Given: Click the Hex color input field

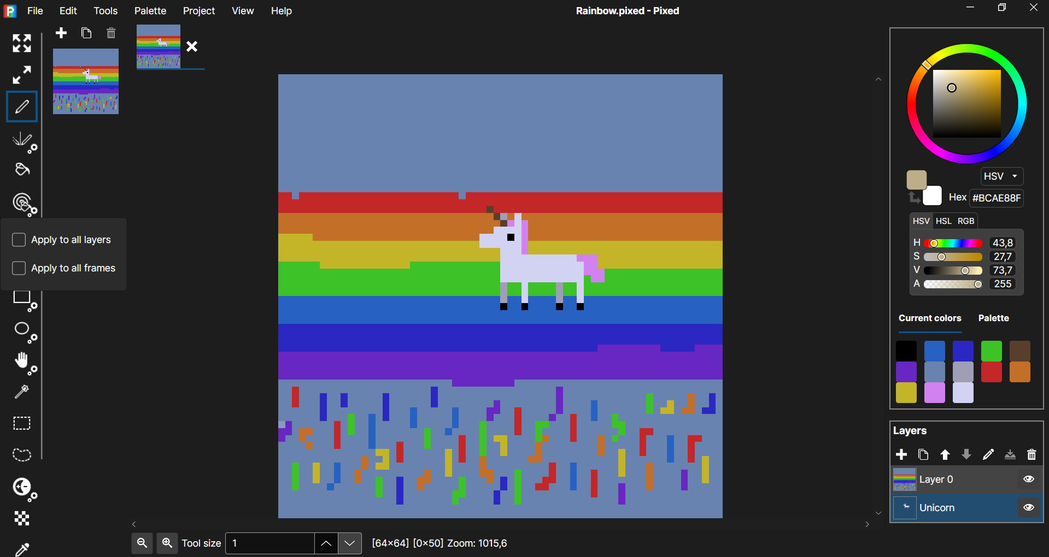Looking at the screenshot, I should point(997,198).
